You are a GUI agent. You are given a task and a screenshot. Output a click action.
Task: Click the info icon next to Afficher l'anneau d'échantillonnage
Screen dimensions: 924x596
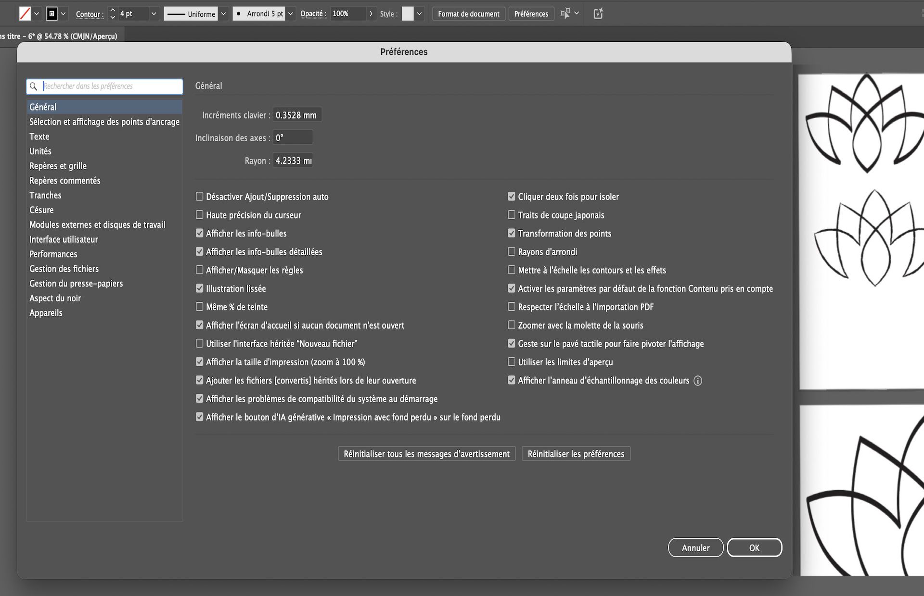coord(699,380)
